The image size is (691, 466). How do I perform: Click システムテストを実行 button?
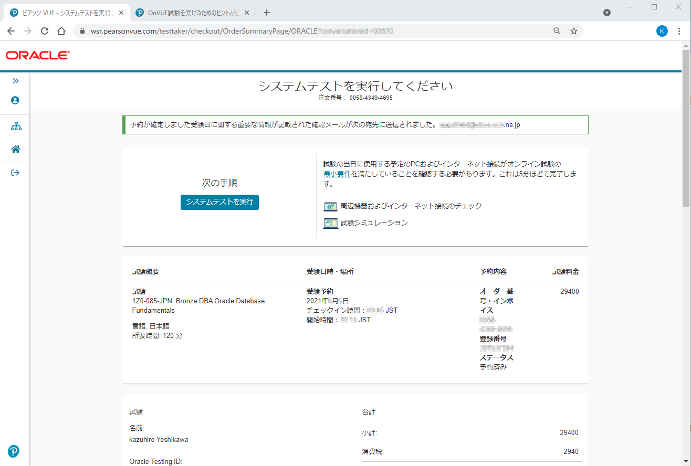[219, 202]
